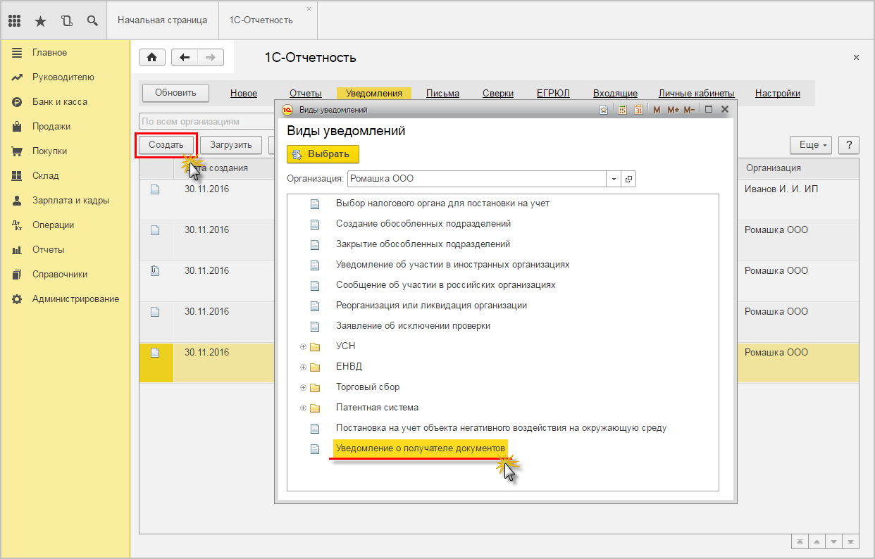
Task: Select Реорганизация или ликвидация организации
Action: 431,306
